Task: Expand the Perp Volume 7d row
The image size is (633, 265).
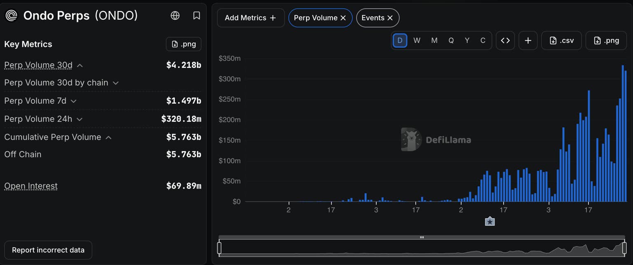Action: coord(73,101)
